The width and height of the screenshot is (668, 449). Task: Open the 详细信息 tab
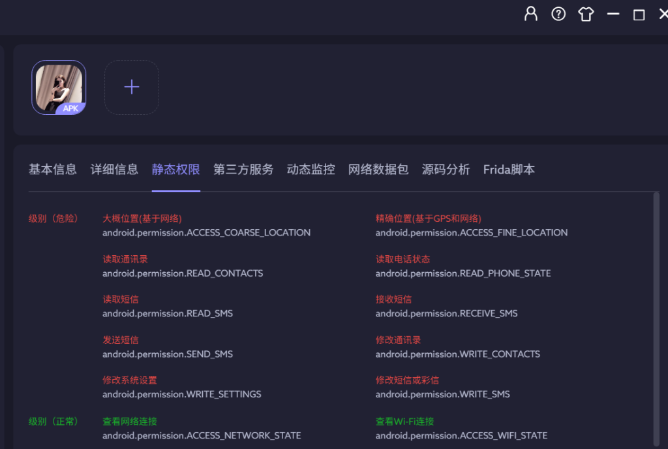pos(114,170)
